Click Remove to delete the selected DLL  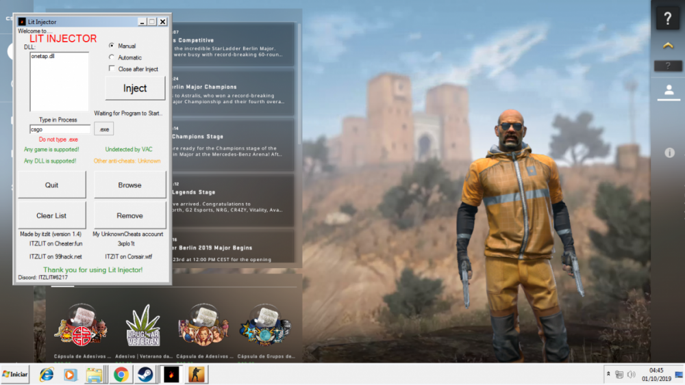point(129,215)
